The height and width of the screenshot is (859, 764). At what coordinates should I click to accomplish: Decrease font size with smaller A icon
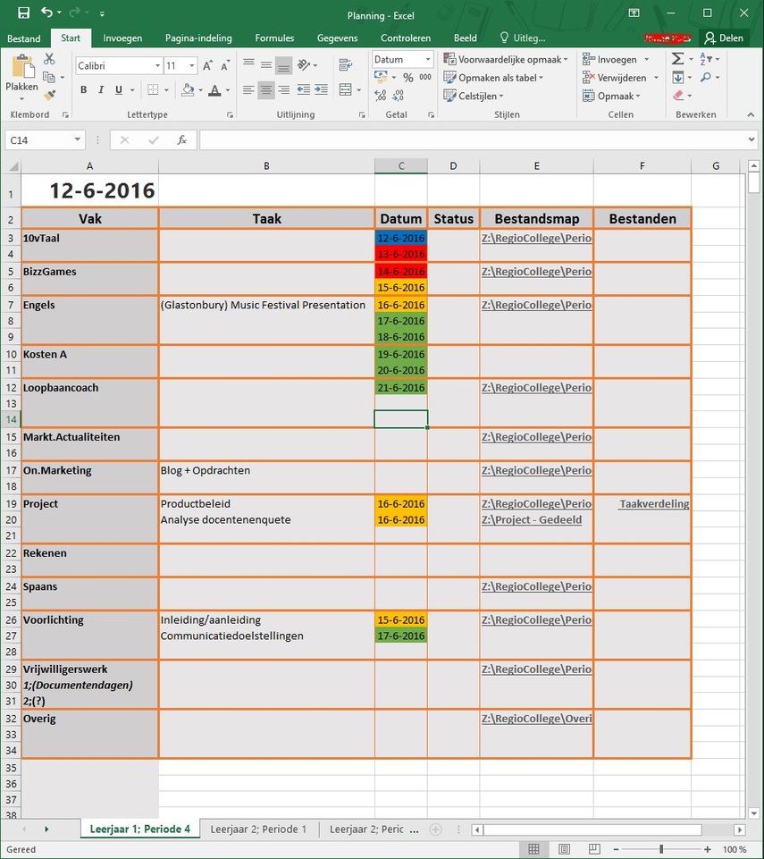(x=225, y=66)
